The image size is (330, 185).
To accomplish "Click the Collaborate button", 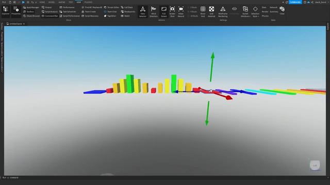I will [295, 2].
